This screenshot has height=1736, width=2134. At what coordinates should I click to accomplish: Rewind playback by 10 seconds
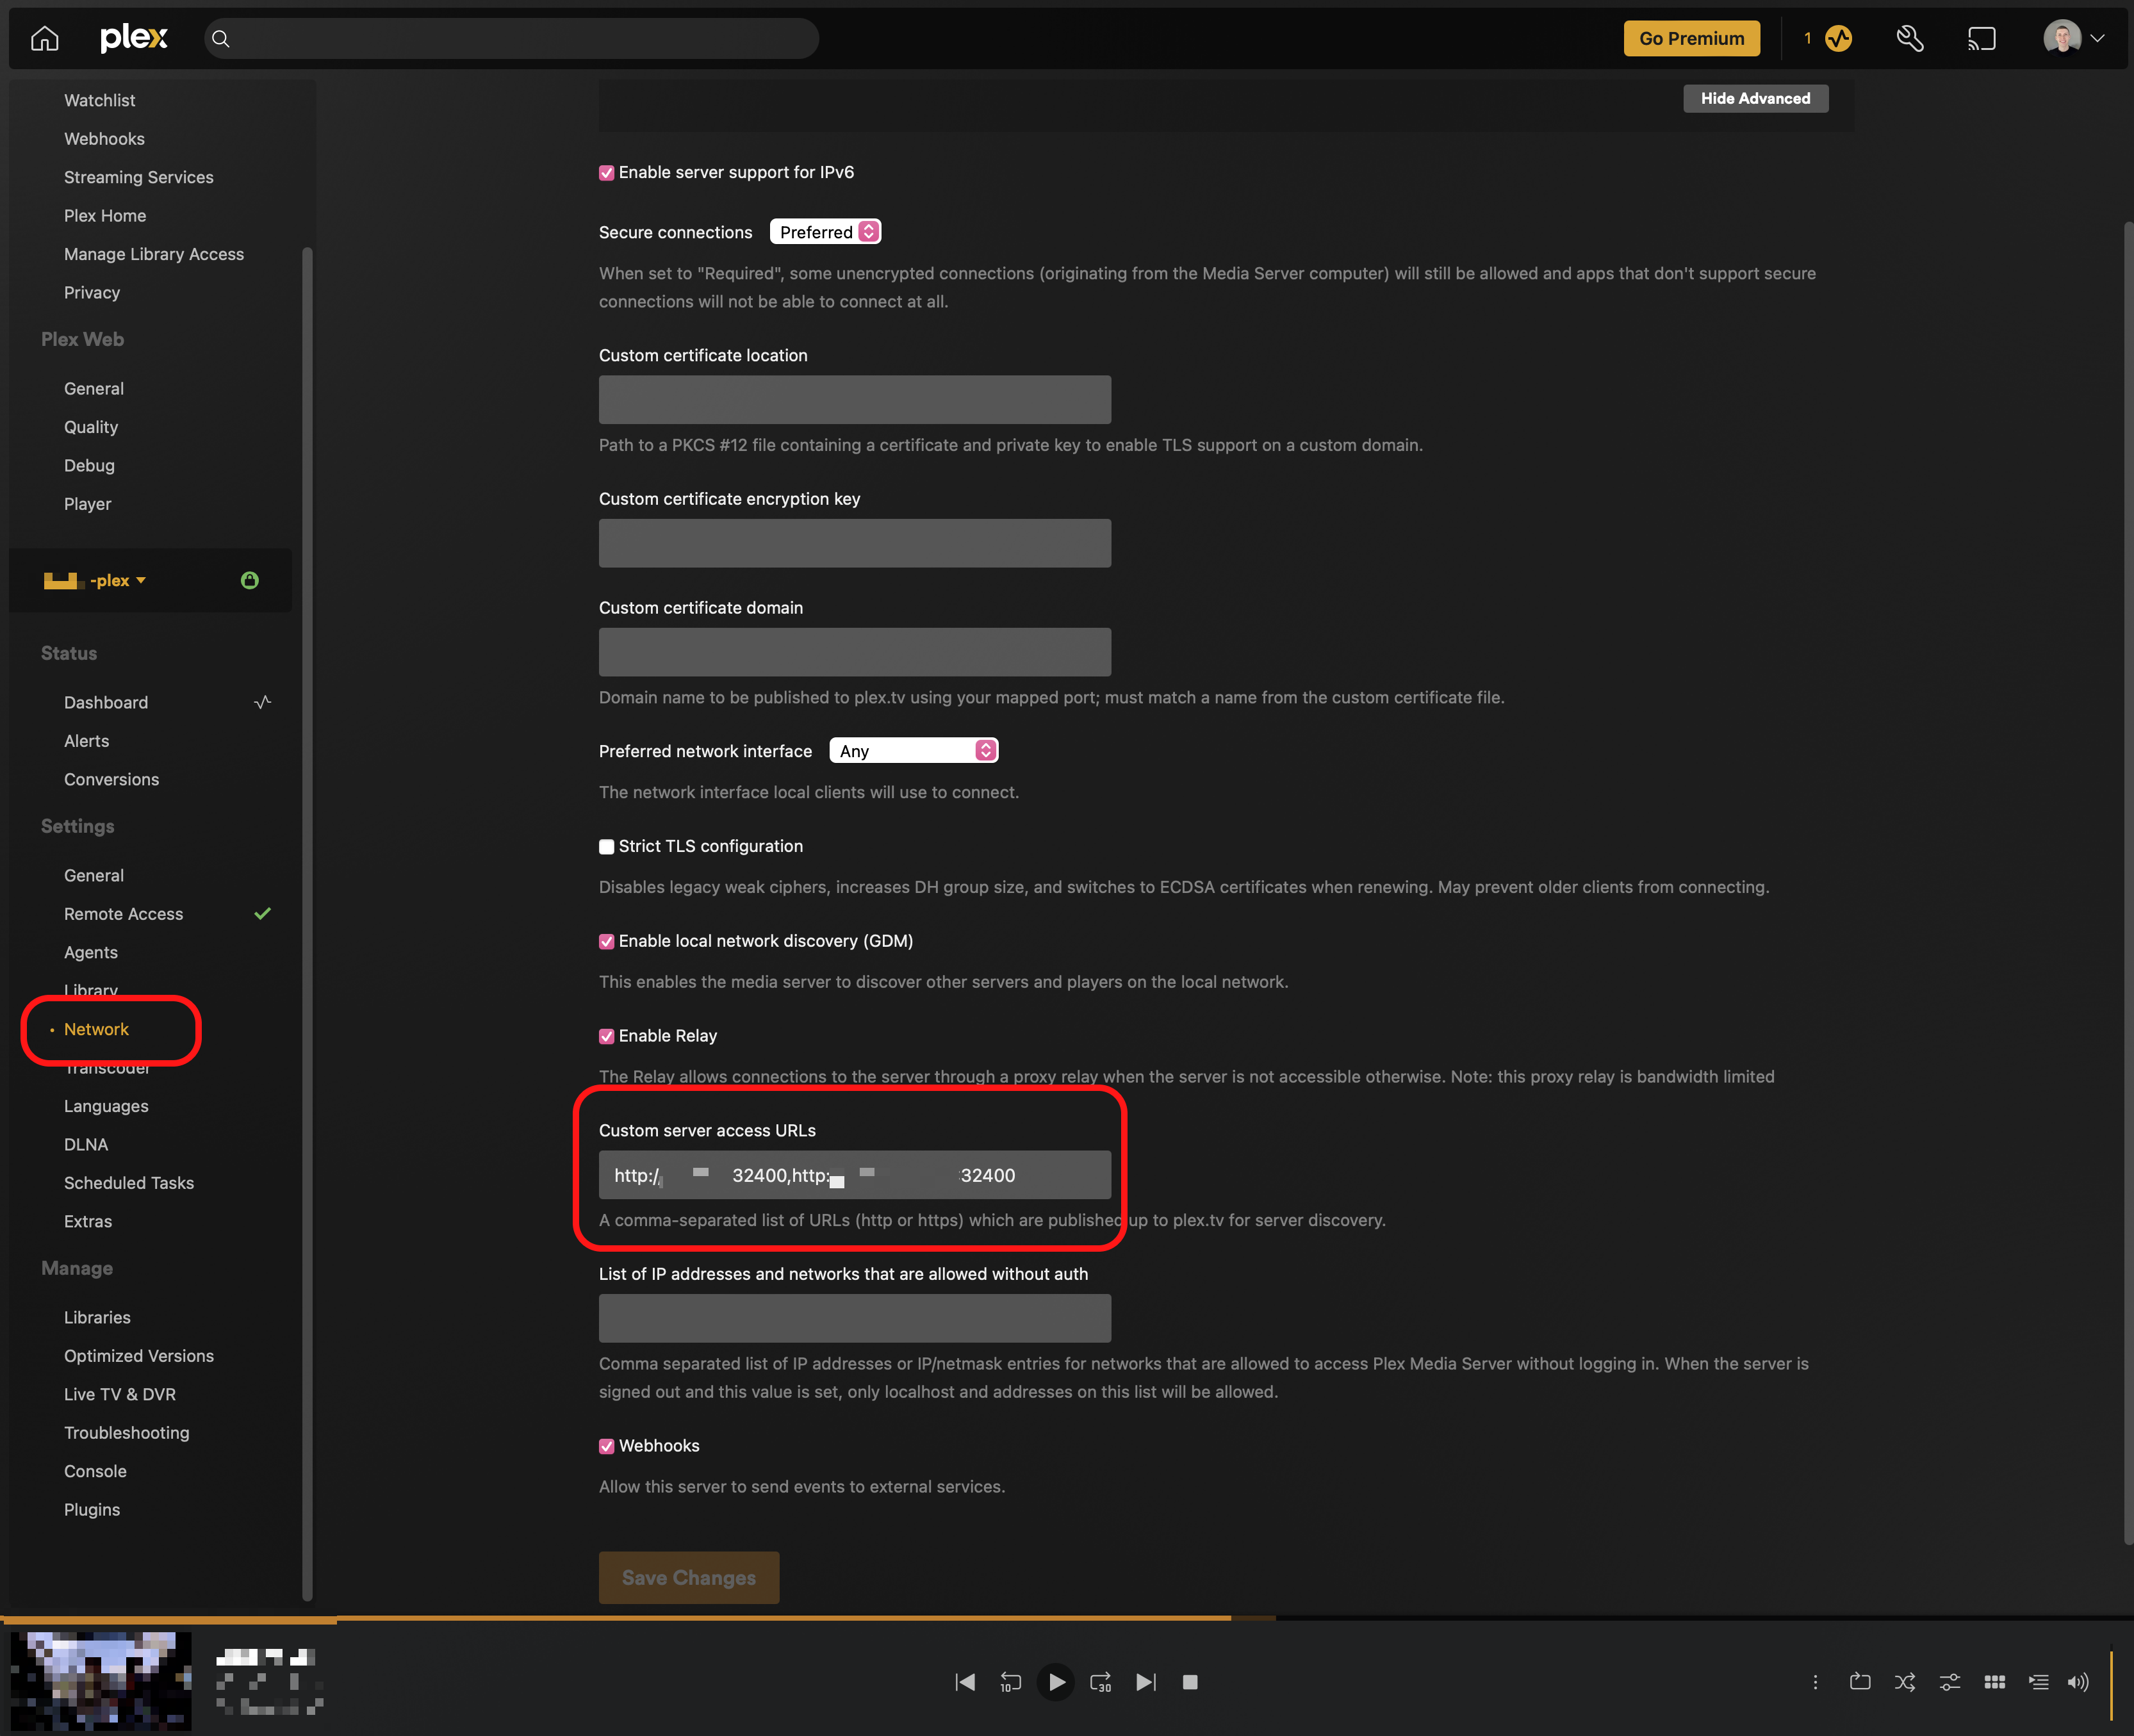(1010, 1682)
